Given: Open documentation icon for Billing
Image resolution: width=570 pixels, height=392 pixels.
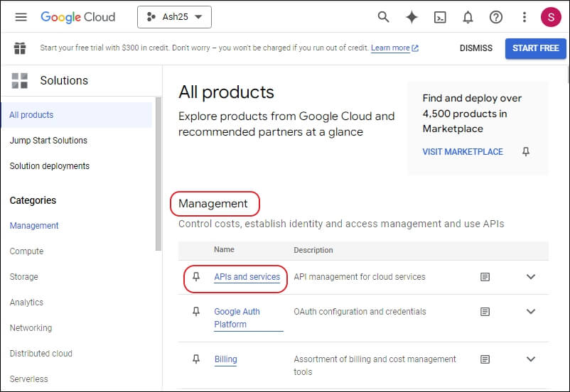Looking at the screenshot, I should point(485,359).
